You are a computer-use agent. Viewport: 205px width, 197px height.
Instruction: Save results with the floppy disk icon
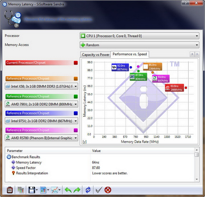tap(32, 190)
